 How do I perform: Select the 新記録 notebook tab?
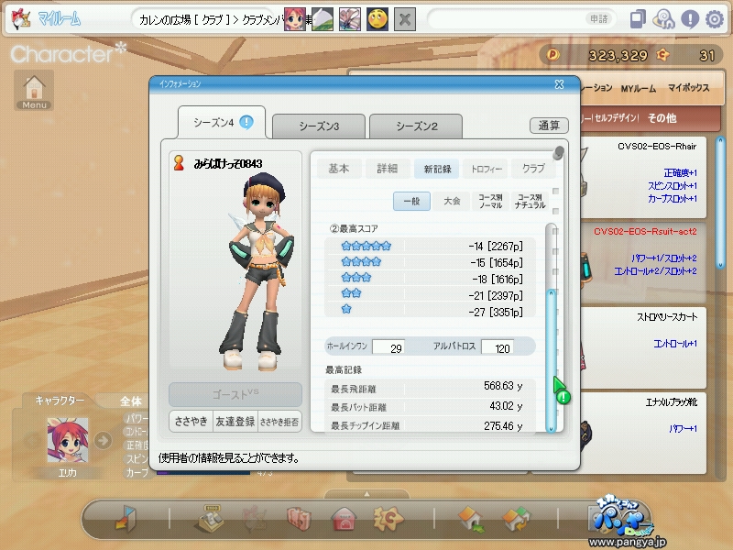click(x=437, y=169)
